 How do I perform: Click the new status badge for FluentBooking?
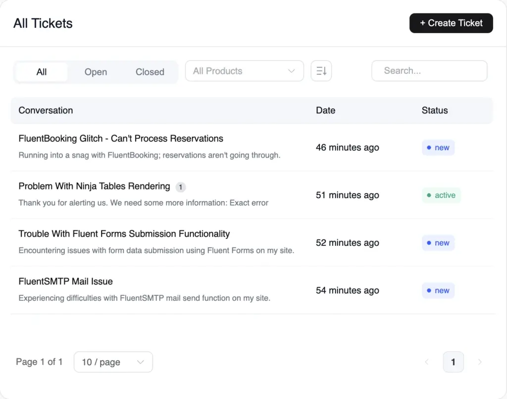tap(438, 148)
